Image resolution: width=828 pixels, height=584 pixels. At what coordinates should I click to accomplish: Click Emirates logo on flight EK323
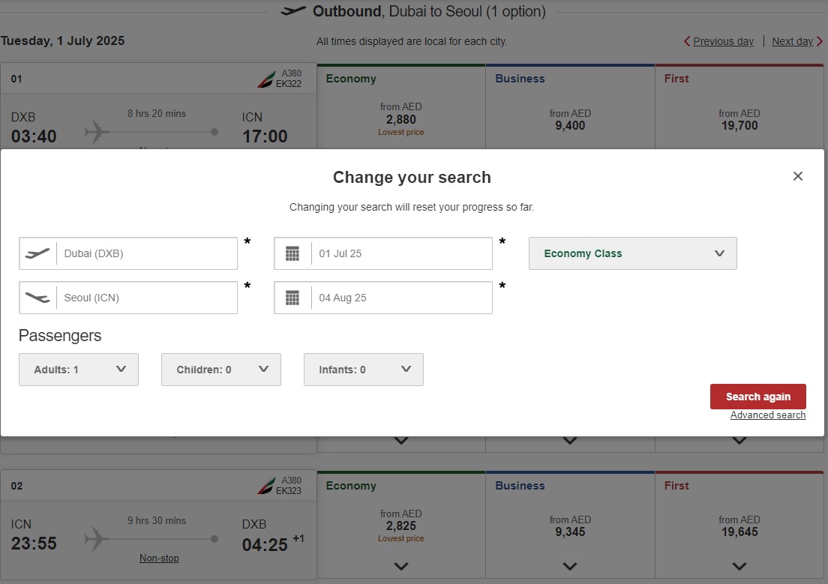tap(265, 486)
